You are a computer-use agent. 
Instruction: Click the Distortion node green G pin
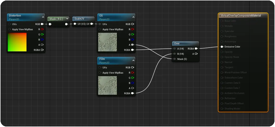(42, 34)
